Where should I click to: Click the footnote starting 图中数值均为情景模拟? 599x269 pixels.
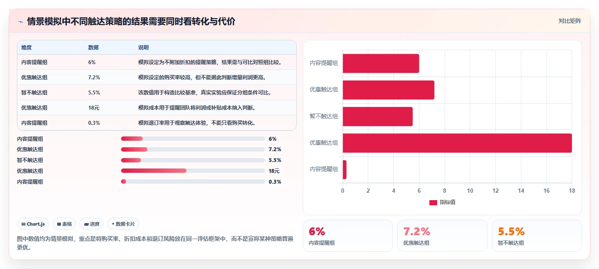(x=155, y=243)
